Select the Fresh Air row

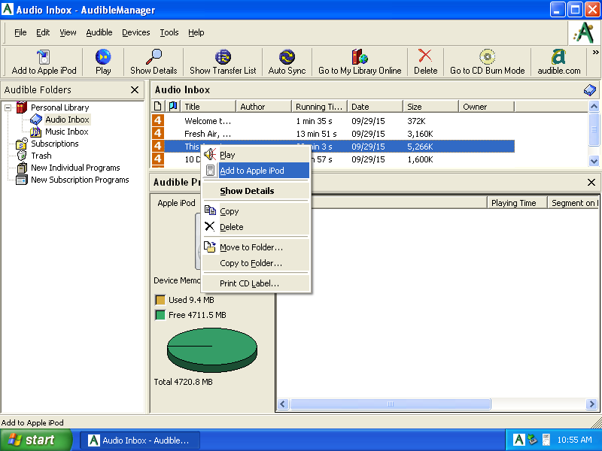tap(333, 134)
